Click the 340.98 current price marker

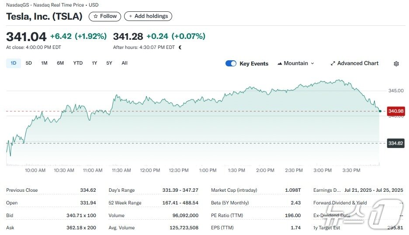[x=396, y=111]
